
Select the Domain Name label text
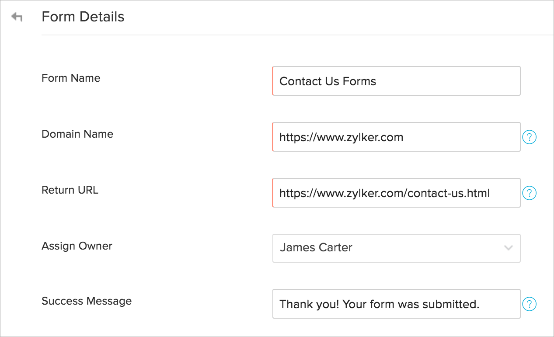pos(77,134)
